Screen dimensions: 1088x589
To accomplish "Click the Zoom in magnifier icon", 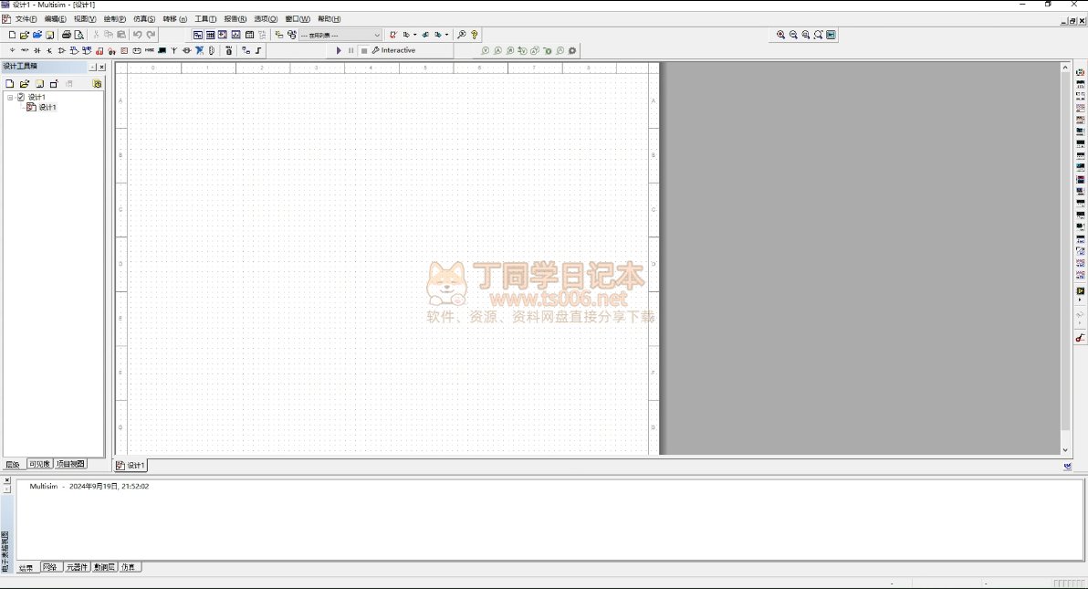I will point(780,35).
